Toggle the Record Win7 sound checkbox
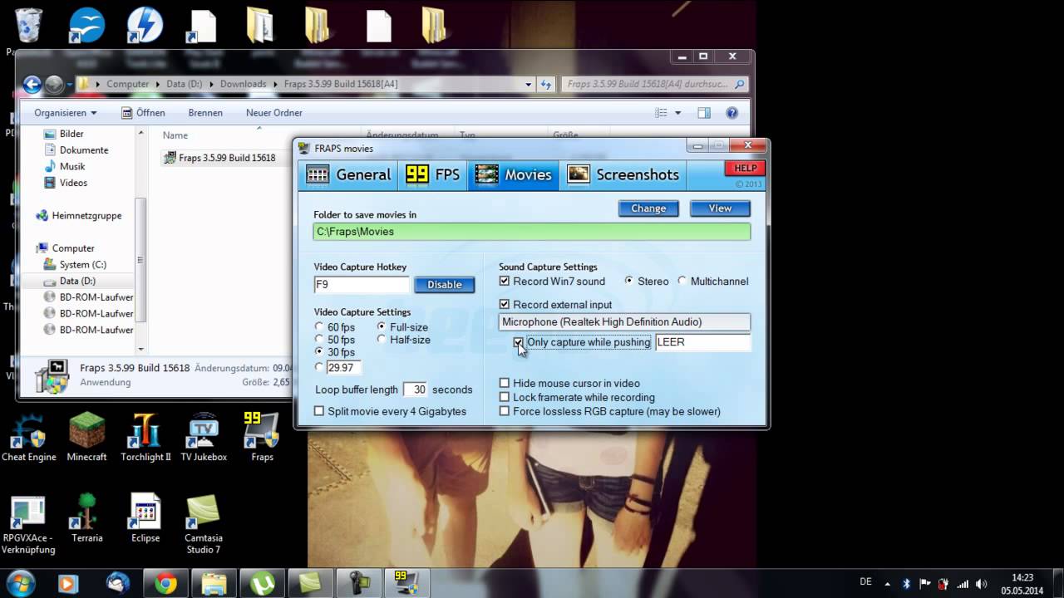 click(x=504, y=282)
